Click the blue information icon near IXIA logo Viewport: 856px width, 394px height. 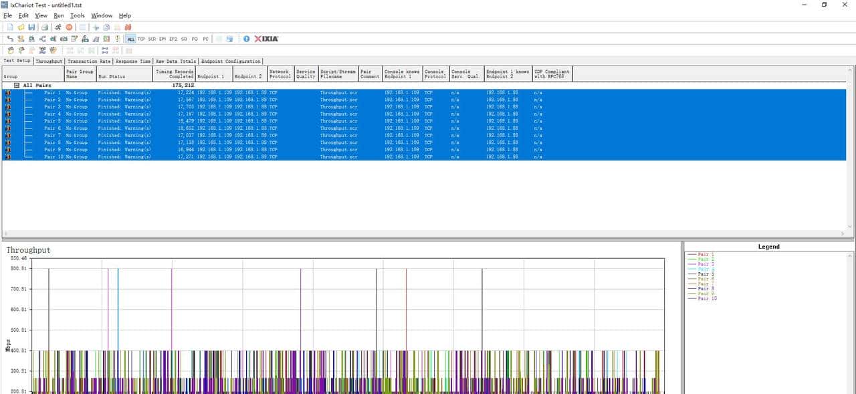[x=246, y=39]
